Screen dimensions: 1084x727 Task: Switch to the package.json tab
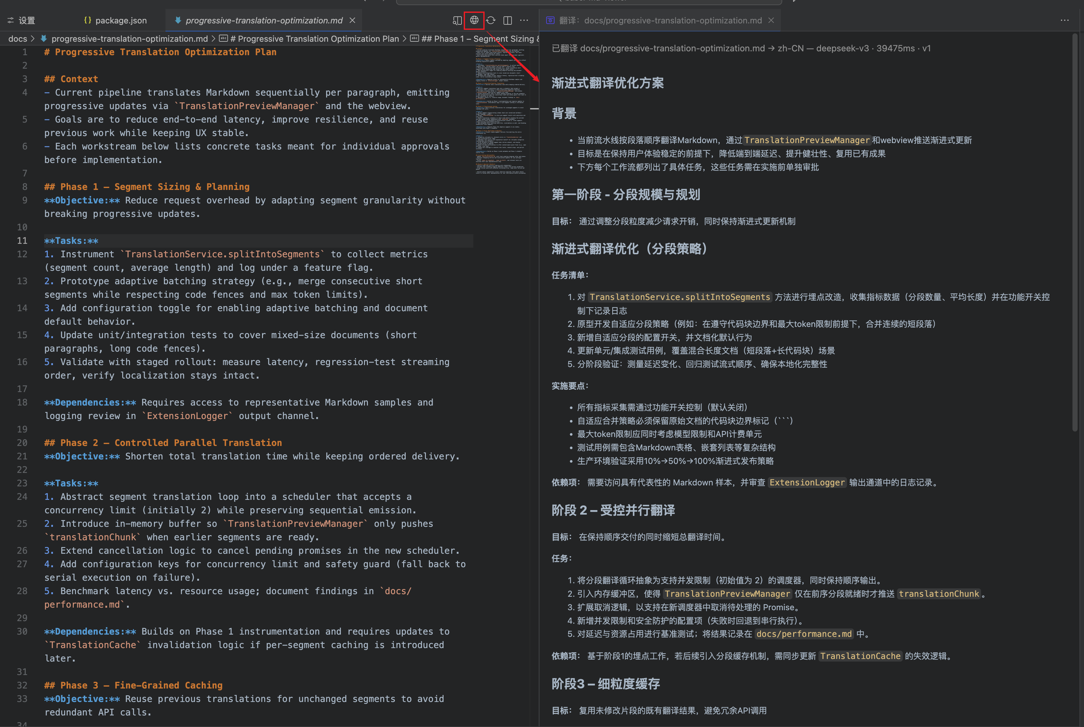[121, 21]
